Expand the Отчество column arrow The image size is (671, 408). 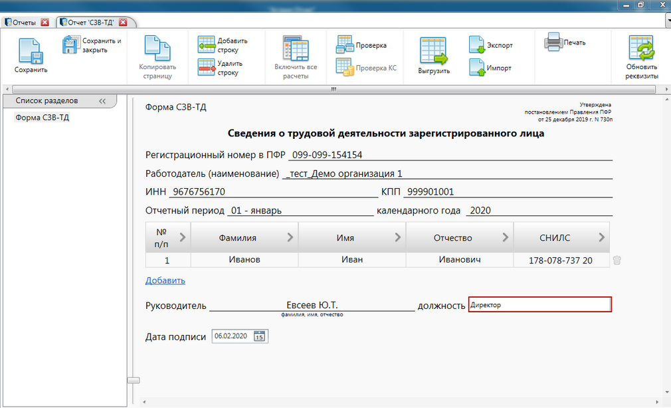point(506,237)
